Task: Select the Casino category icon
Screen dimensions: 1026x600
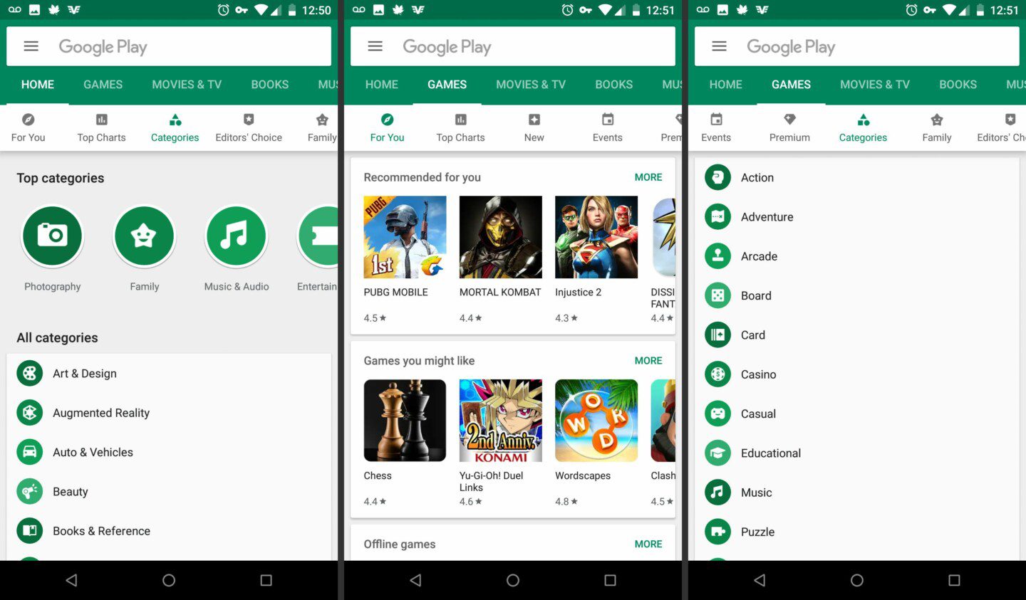Action: 717,374
